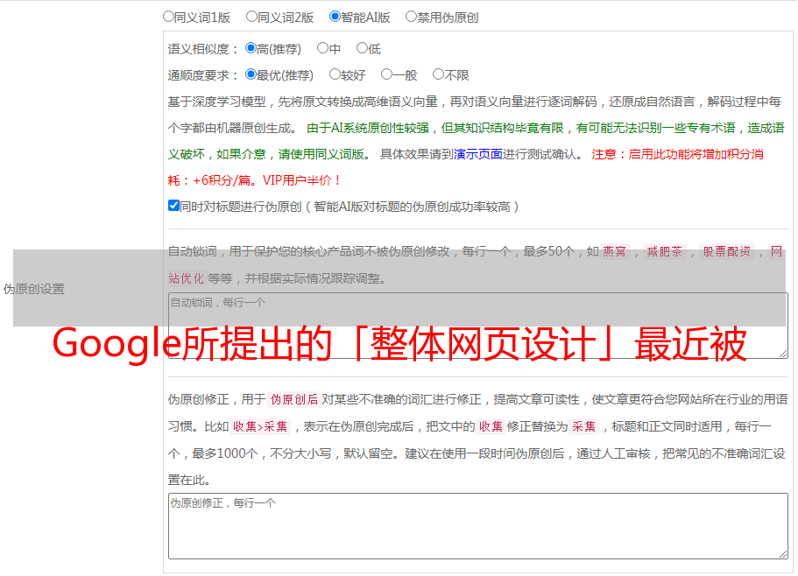Set 通顺度要求 to 不限
The width and height of the screenshot is (798, 576).
(x=438, y=74)
